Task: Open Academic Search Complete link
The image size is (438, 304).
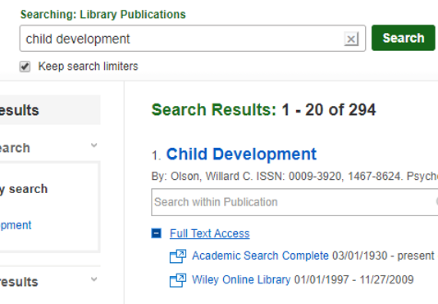Action: point(260,256)
